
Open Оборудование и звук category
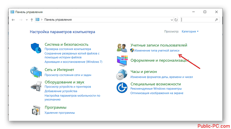tap(64, 82)
